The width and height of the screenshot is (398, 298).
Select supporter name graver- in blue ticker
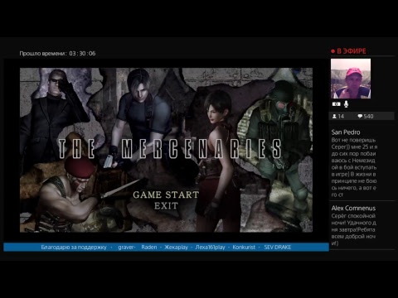tap(127, 248)
